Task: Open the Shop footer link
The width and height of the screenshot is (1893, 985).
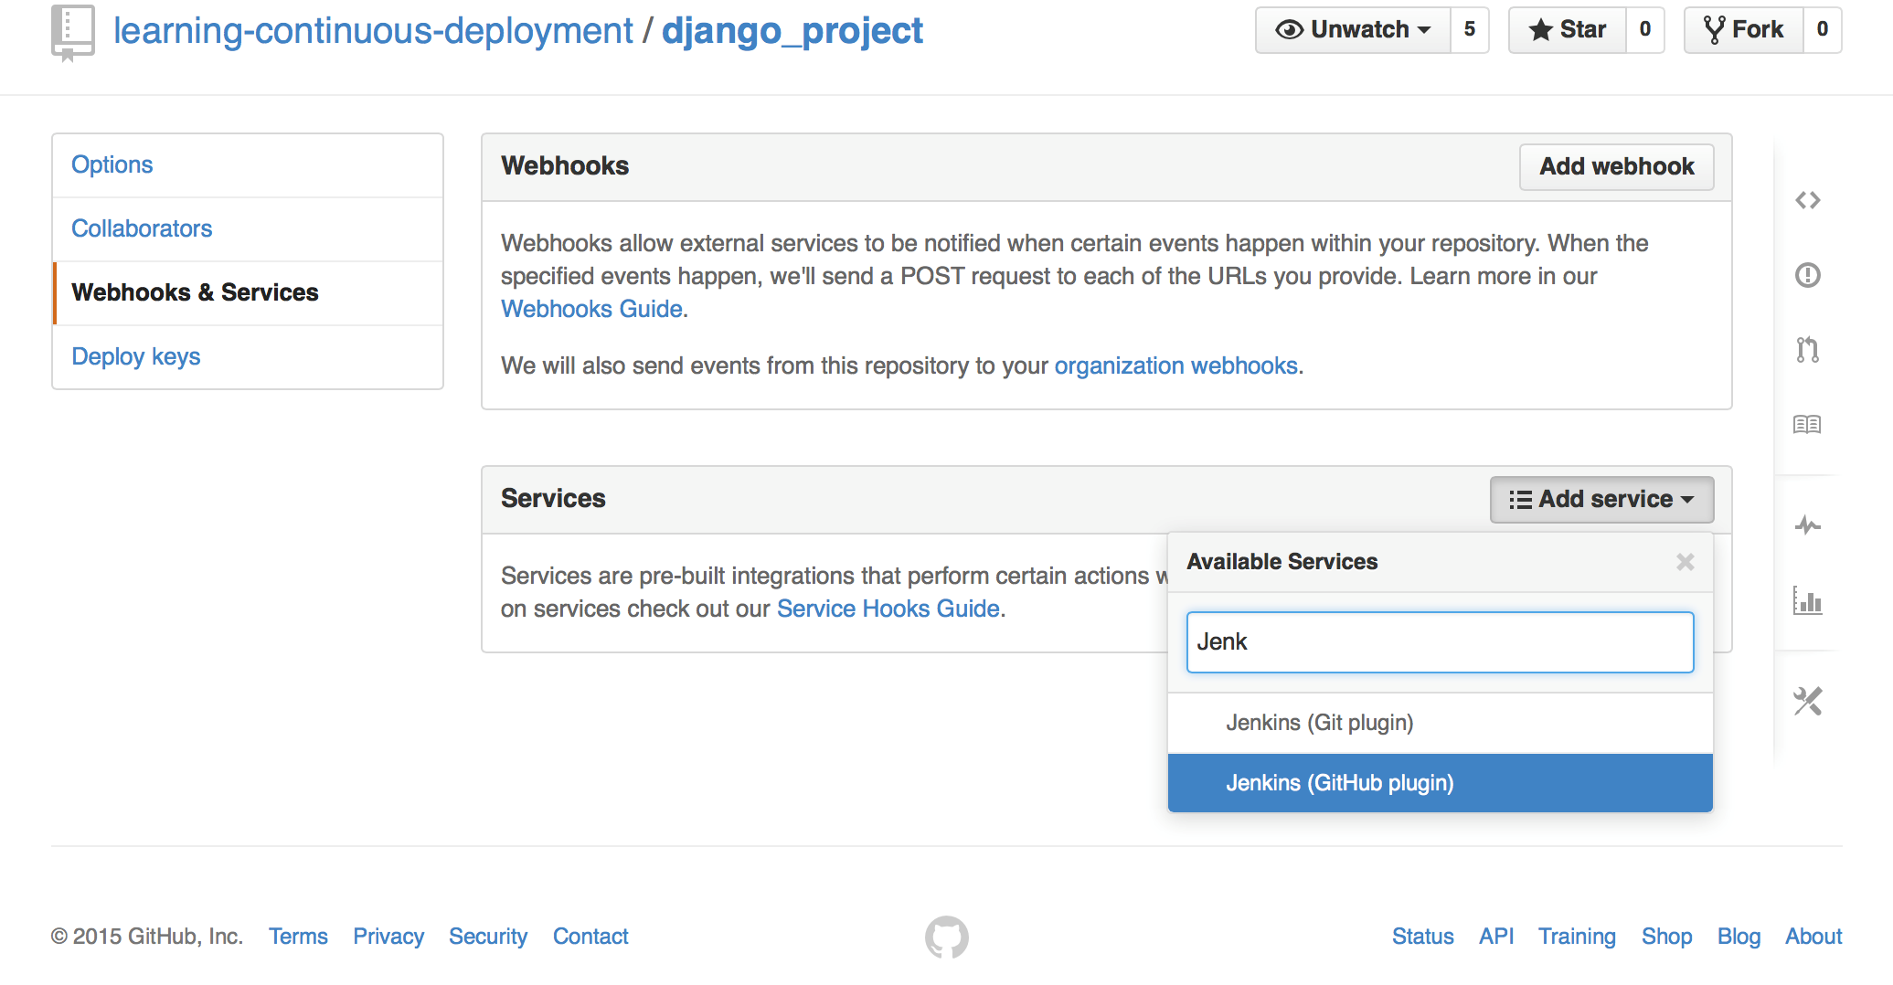Action: pyautogui.click(x=1666, y=937)
